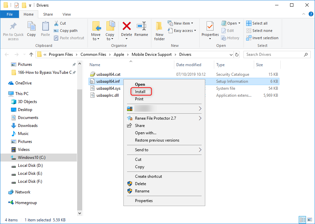Click Select none in the ribbon
The width and height of the screenshot is (315, 224).
[259, 31]
